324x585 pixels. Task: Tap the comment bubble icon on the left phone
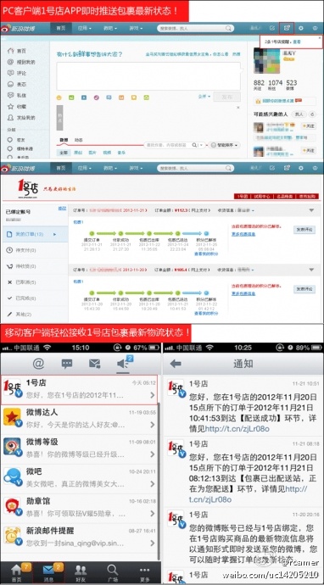coord(67,364)
